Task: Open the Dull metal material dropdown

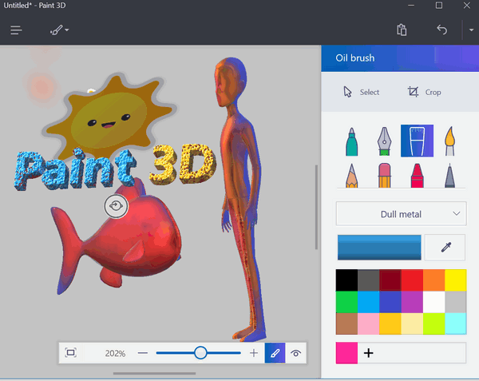Action: 401,214
